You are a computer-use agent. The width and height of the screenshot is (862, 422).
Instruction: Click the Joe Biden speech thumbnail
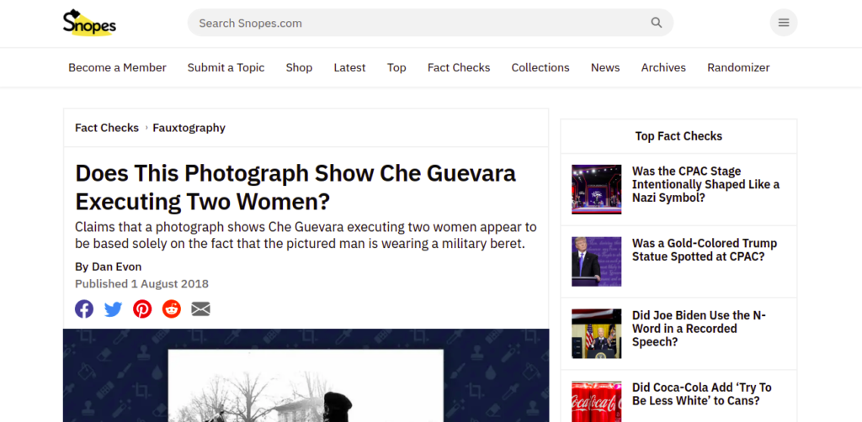597,334
